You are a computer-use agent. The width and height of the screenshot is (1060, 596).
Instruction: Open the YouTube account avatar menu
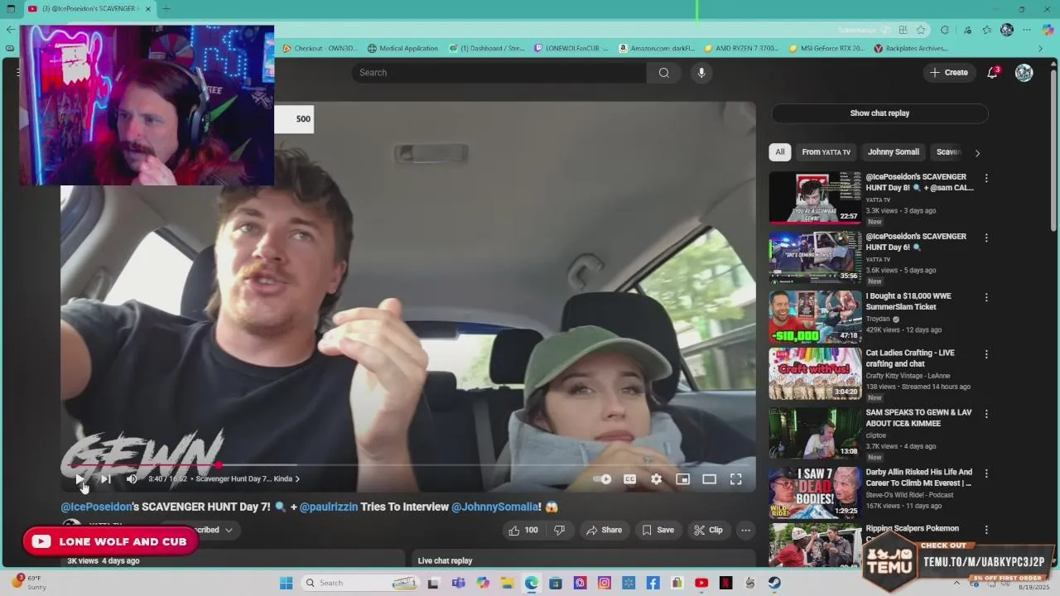tap(1024, 72)
